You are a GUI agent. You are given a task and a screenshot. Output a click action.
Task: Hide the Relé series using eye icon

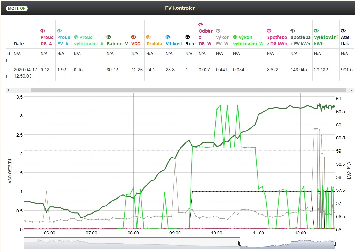[x=188, y=37]
